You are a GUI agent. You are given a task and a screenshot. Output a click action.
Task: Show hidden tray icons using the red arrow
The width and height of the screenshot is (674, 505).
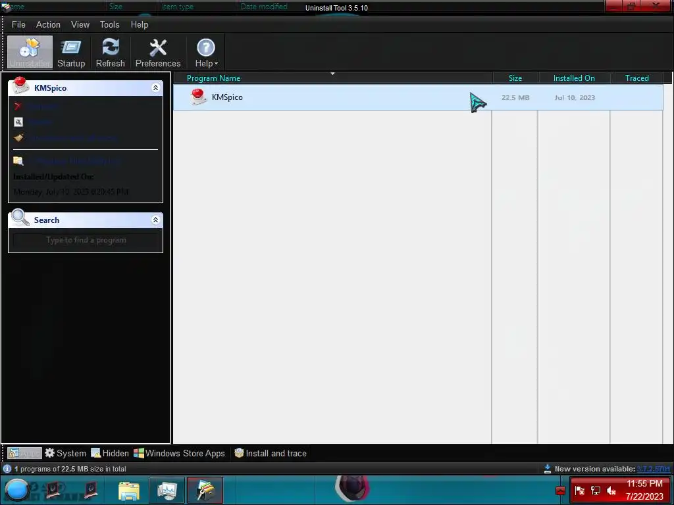coord(560,491)
